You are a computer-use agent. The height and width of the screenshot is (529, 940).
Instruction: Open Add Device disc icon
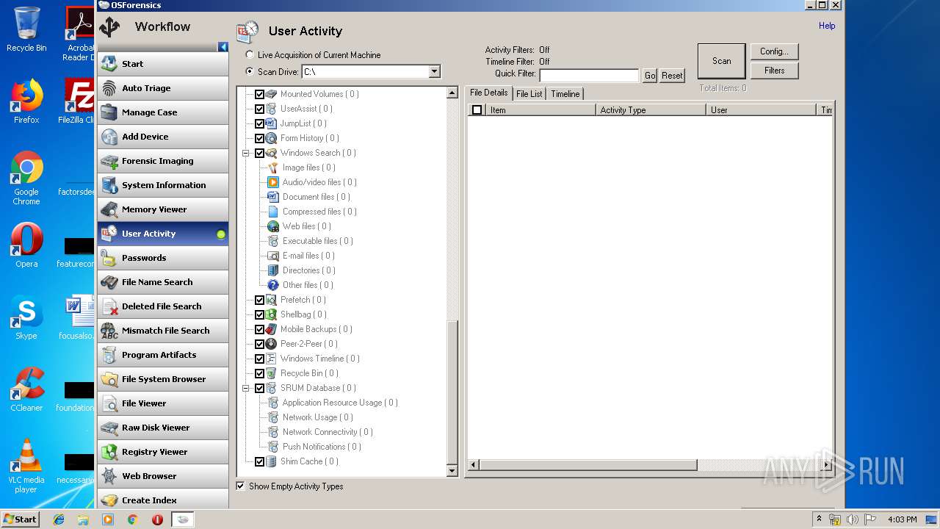tap(109, 137)
